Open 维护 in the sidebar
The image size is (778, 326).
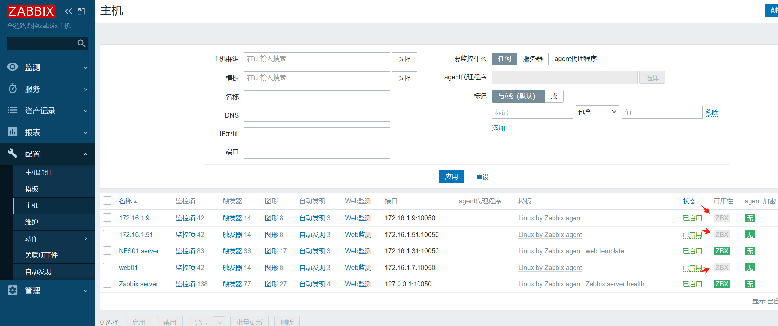point(54,222)
